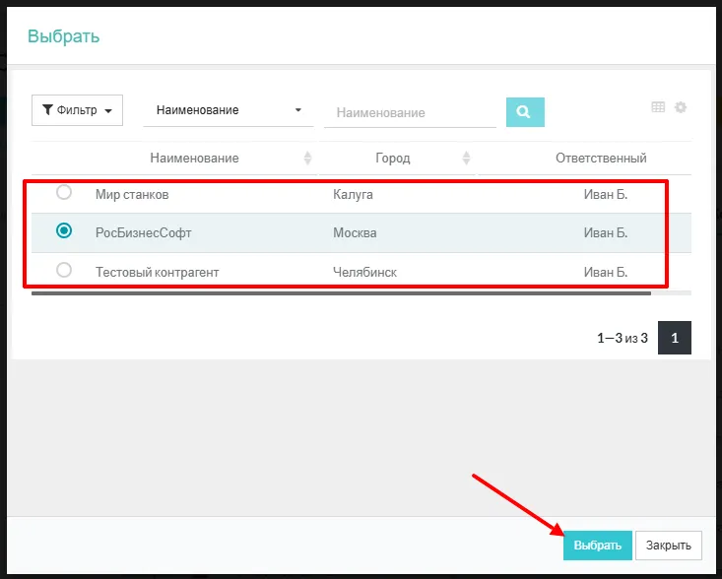
Task: Click the Челябинск city cell
Action: 364,272
